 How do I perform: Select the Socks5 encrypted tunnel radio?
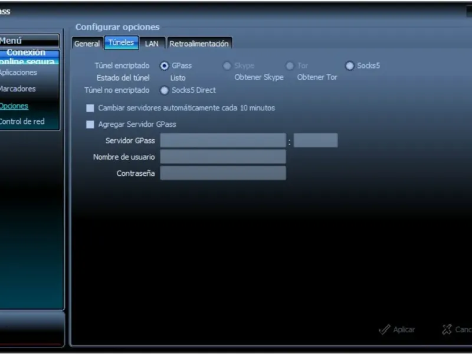pos(349,65)
